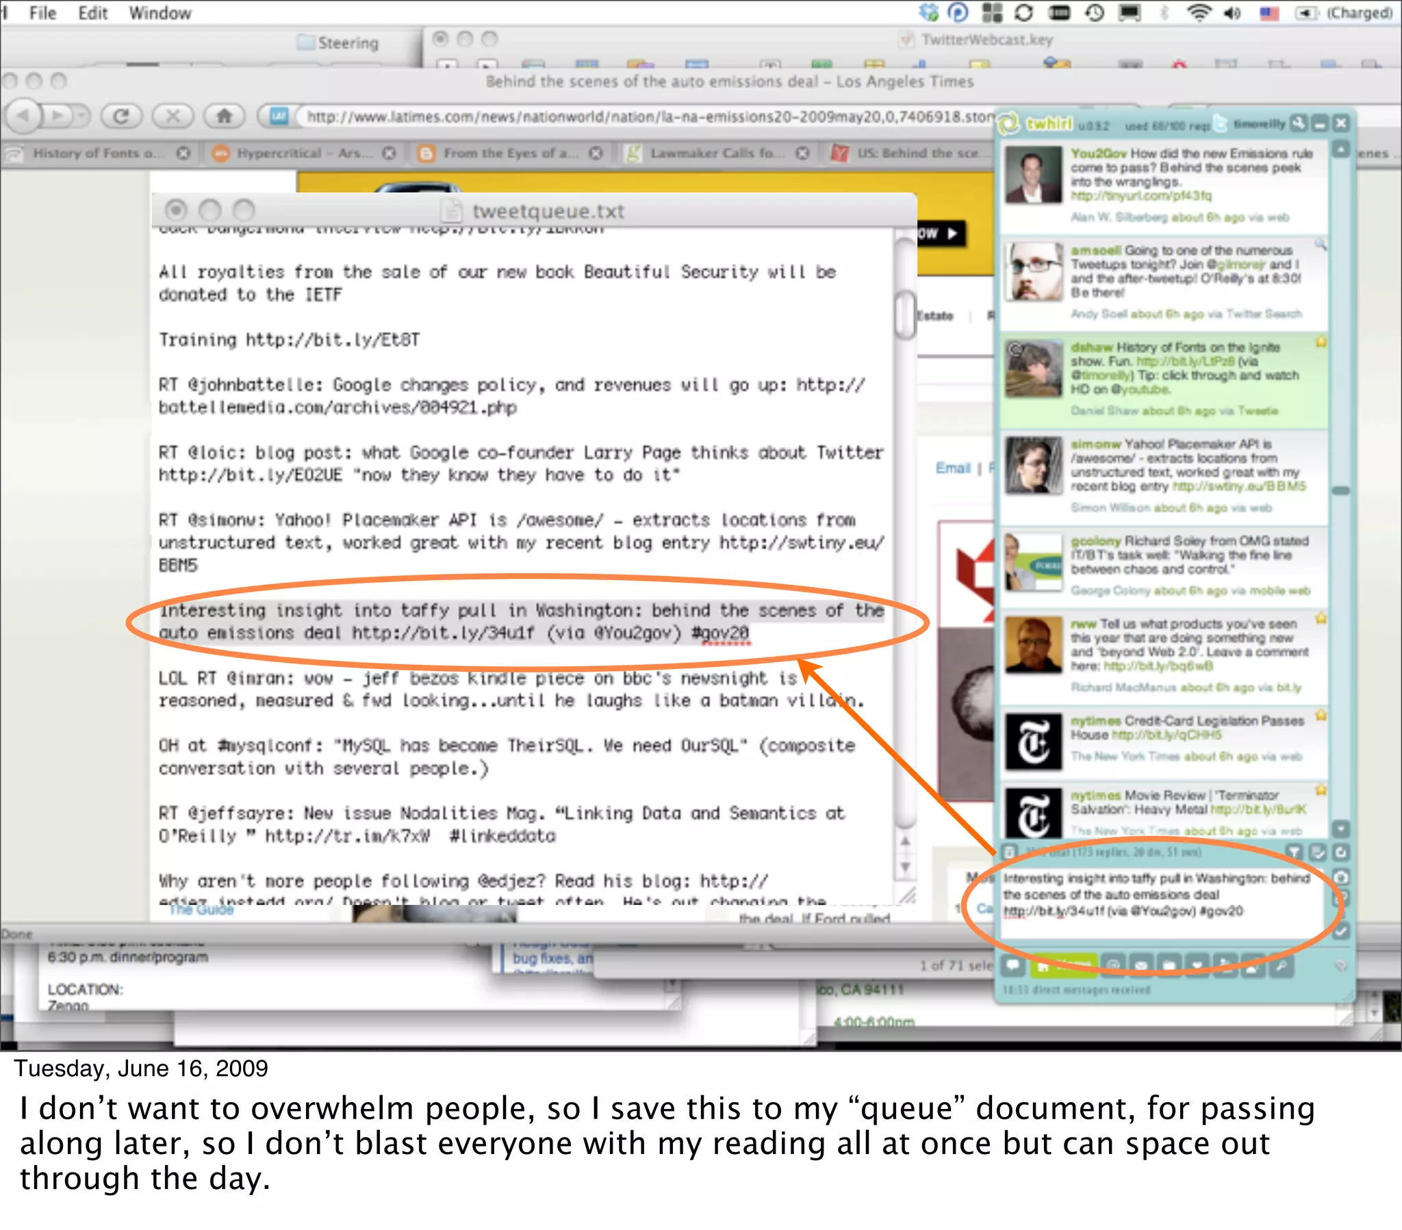Click the browser Stop loading button
Screen dimensions: 1402x1230
pyautogui.click(x=173, y=116)
